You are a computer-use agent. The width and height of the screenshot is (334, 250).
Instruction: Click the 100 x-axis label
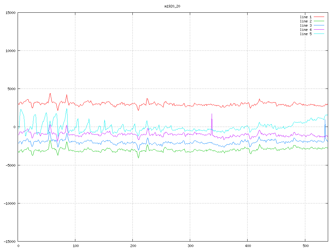tap(76, 246)
